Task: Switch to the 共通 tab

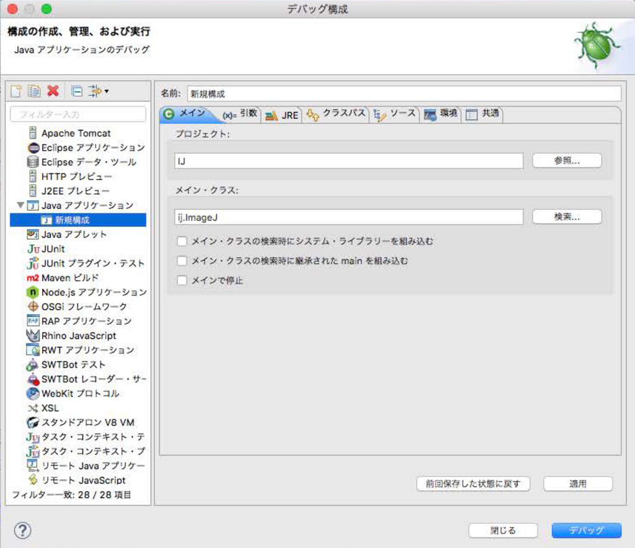Action: point(482,113)
